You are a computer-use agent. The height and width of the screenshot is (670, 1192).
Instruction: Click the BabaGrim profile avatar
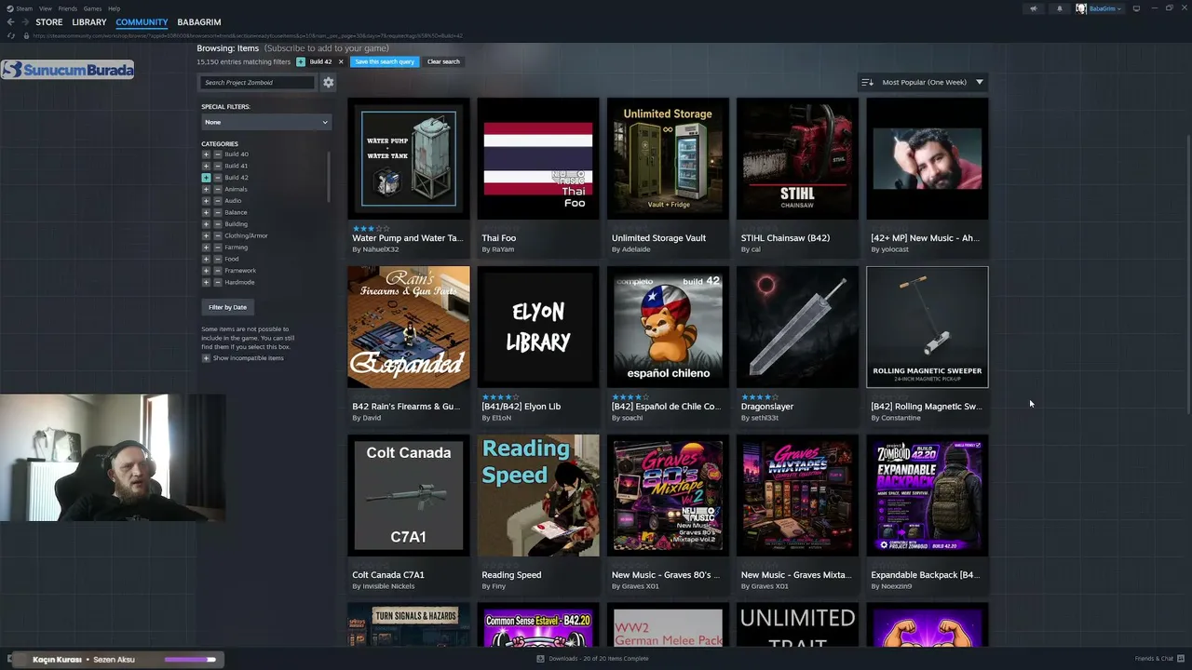click(x=1081, y=8)
